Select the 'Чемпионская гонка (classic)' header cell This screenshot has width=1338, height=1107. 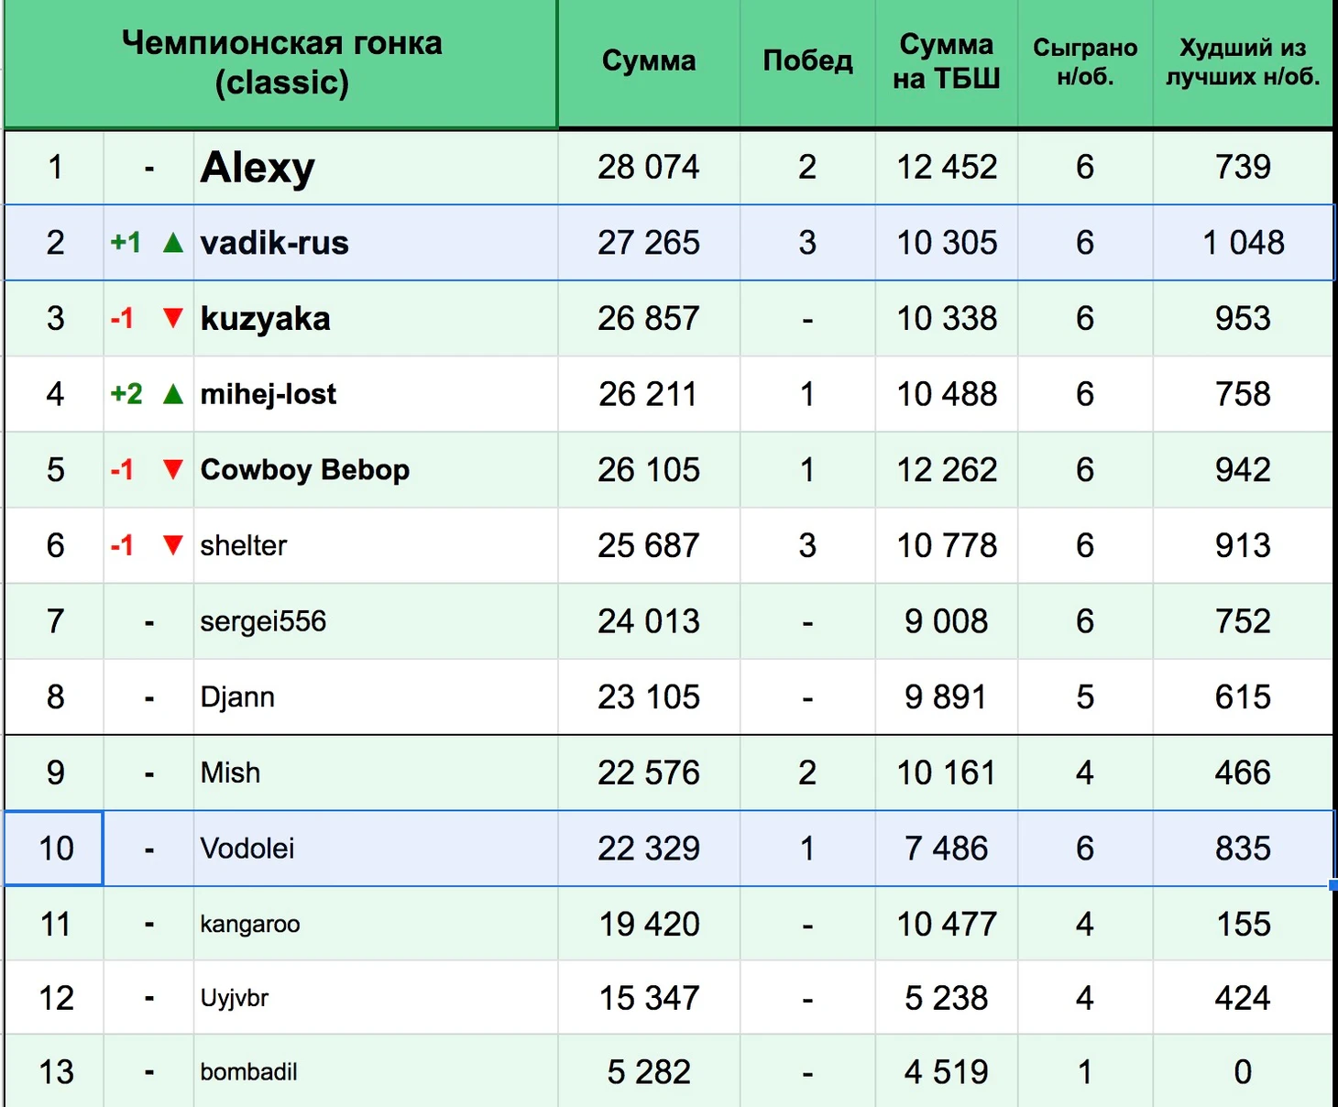click(281, 63)
